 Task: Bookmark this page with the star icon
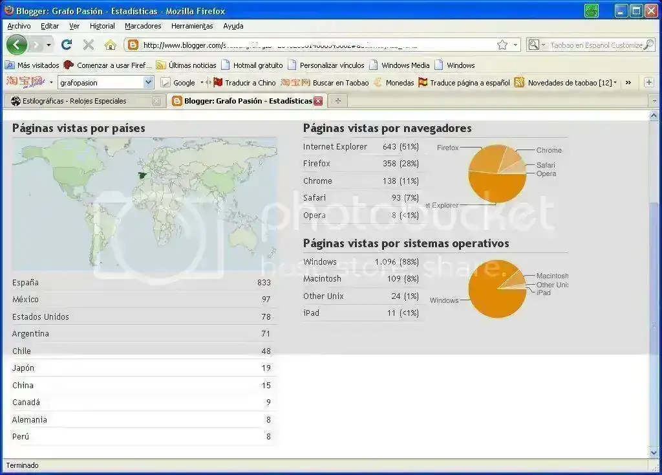pyautogui.click(x=502, y=45)
